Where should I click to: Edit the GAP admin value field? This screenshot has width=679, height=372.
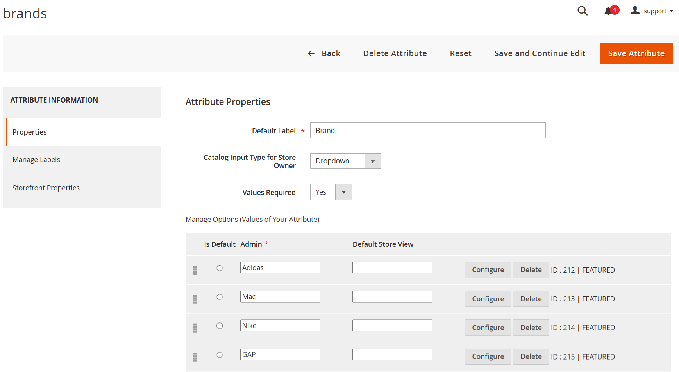pos(280,354)
